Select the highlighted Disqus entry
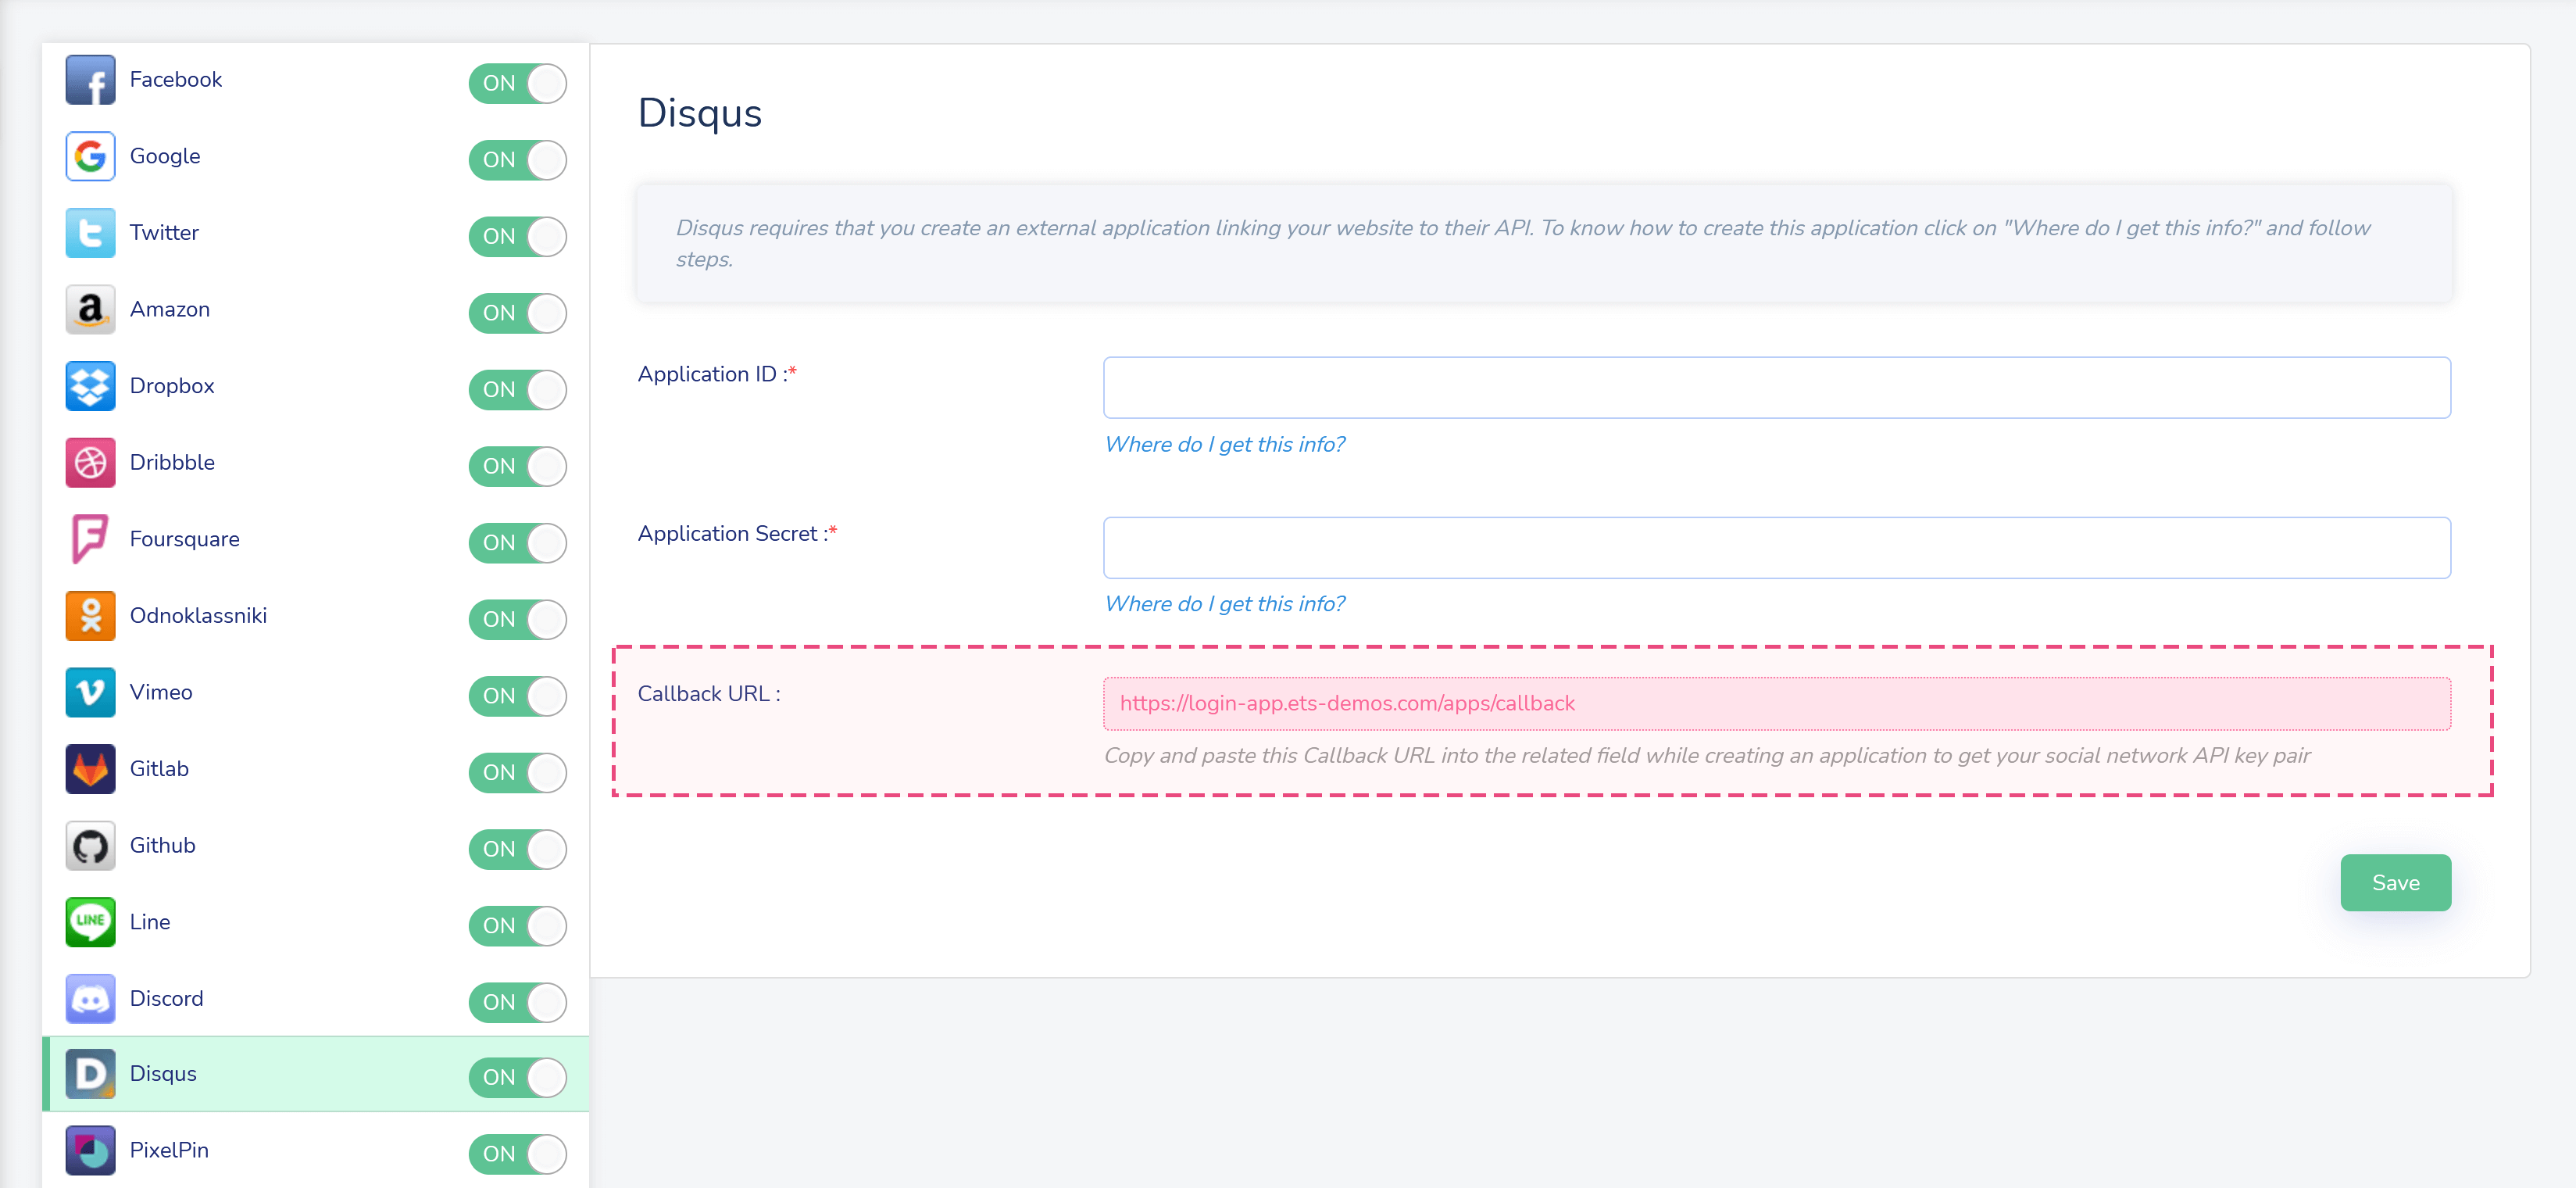Image resolution: width=2576 pixels, height=1188 pixels. click(315, 1074)
